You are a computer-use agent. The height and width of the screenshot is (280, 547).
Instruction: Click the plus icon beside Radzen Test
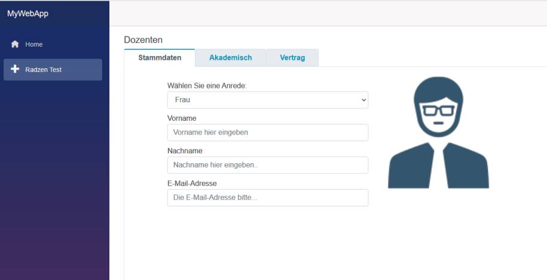tap(15, 69)
